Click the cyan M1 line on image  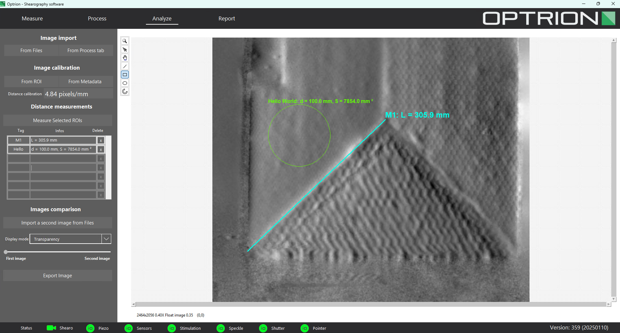[x=316, y=186]
